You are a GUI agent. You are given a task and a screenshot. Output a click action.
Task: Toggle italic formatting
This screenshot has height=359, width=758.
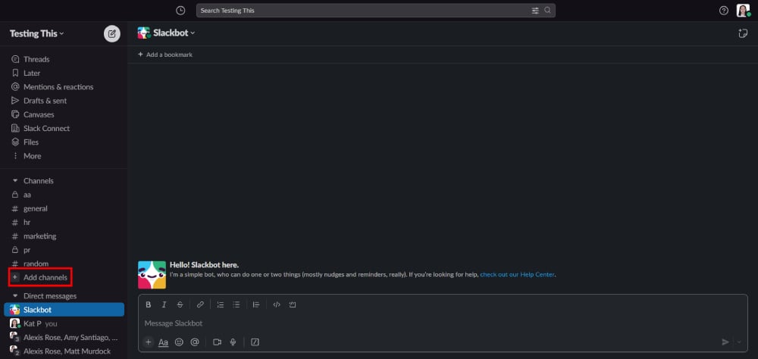(164, 304)
